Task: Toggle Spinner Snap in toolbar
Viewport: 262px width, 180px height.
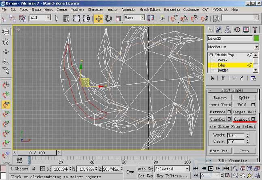Action: (204, 18)
